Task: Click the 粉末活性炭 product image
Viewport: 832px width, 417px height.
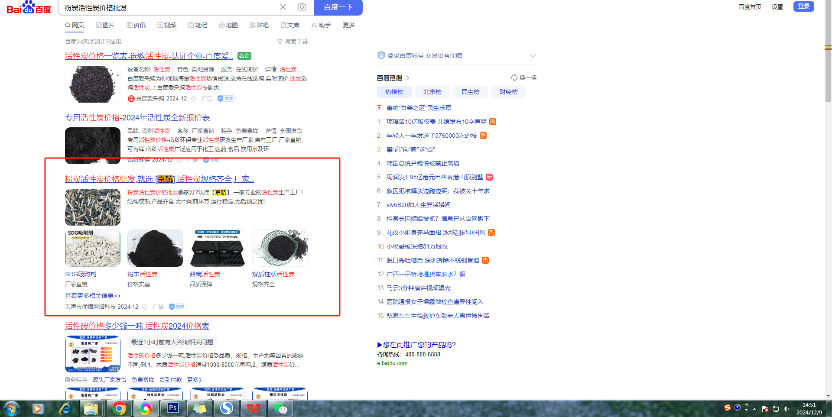Action: [x=155, y=248]
